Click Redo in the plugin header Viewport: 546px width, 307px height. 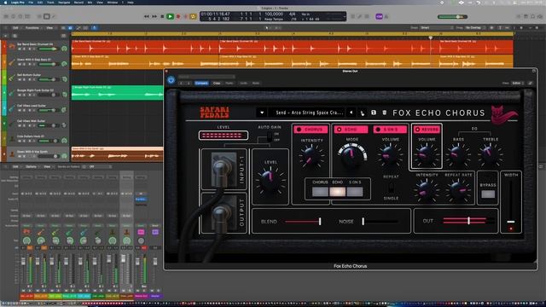[256, 84]
